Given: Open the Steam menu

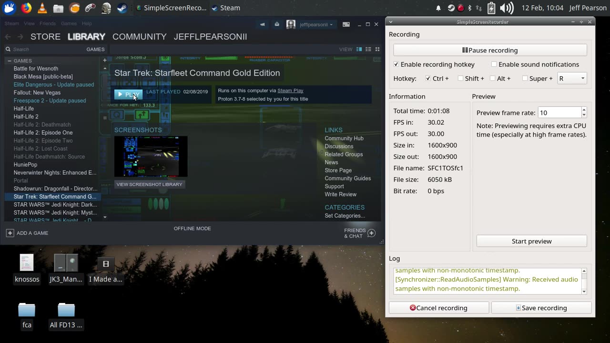Looking at the screenshot, I should pos(12,23).
